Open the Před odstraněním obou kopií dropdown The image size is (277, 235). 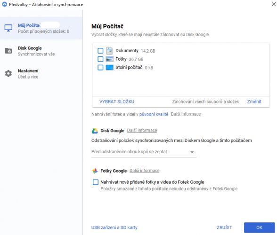(x=144, y=152)
